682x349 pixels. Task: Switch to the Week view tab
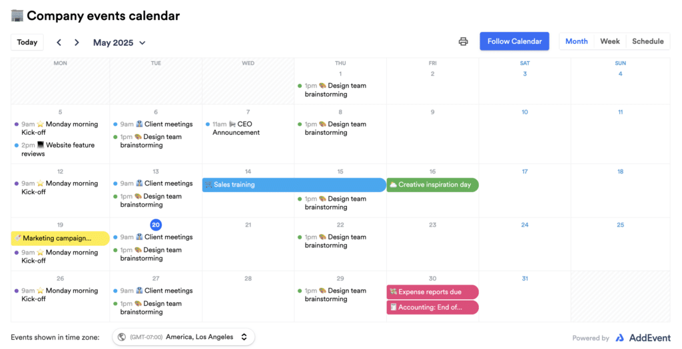tap(609, 41)
